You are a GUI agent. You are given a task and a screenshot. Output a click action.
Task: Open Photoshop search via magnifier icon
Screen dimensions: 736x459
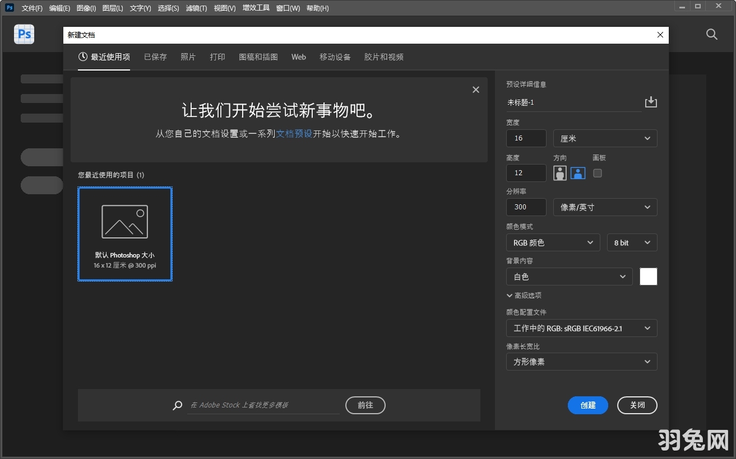pos(711,34)
